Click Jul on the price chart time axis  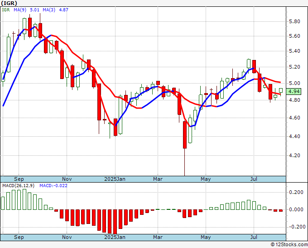[x=254, y=179]
